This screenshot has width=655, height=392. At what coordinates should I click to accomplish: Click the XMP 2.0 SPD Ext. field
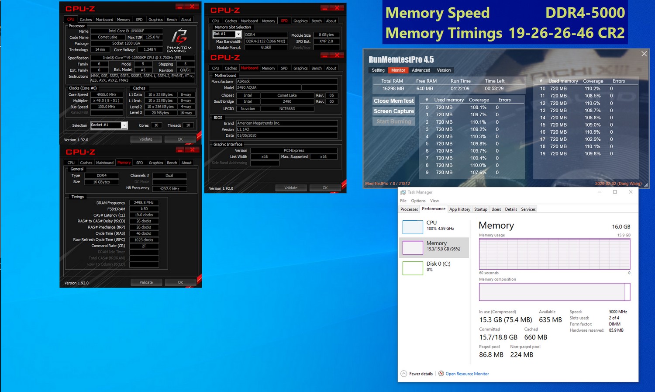(326, 42)
